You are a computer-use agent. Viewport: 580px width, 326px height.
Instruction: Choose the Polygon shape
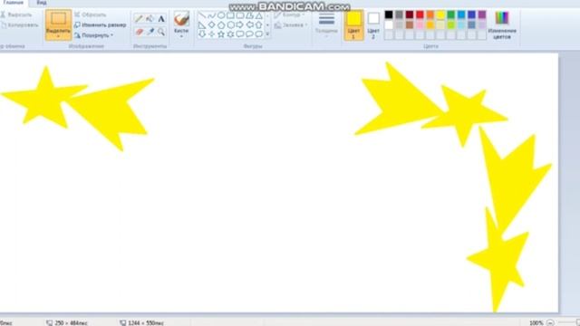pos(250,15)
